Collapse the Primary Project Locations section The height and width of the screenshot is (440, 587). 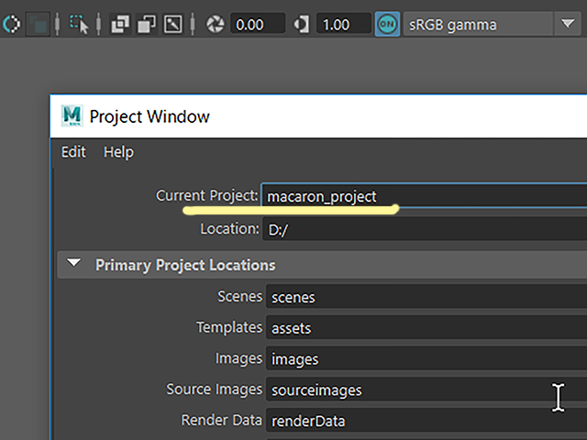(73, 263)
